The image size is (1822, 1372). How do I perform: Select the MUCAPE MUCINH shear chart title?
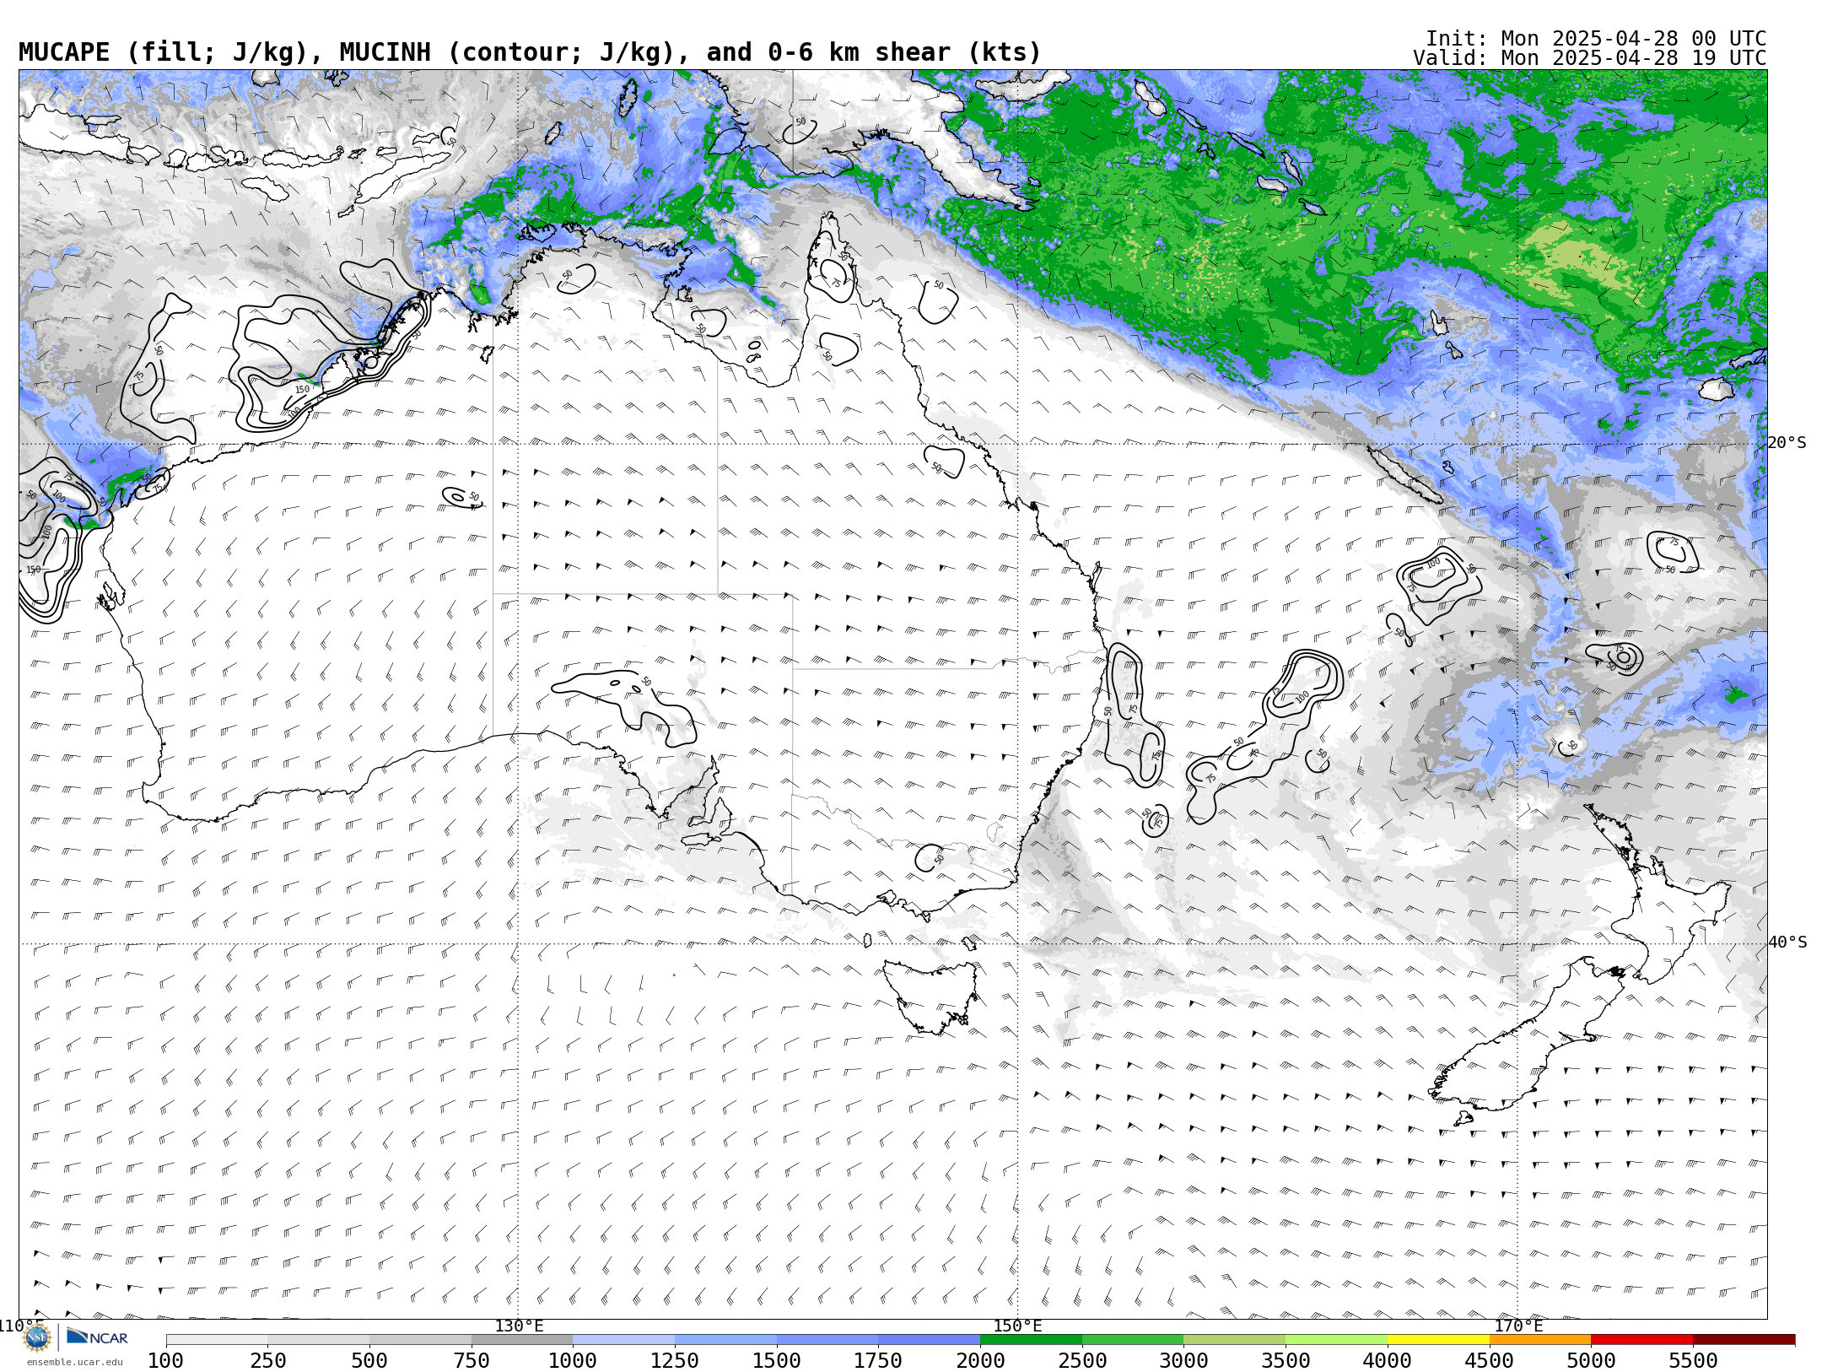point(530,52)
